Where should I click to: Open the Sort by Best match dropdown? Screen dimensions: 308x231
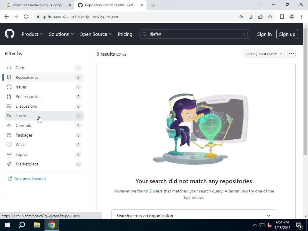[x=263, y=54]
